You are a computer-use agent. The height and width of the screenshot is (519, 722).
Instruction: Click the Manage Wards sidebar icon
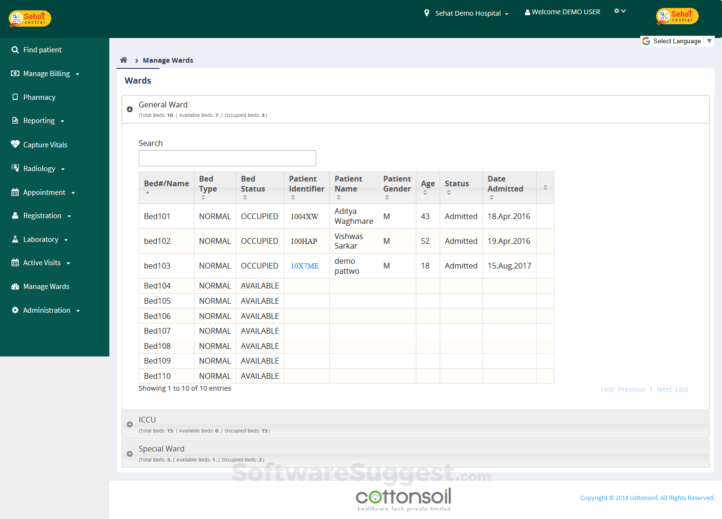15,287
